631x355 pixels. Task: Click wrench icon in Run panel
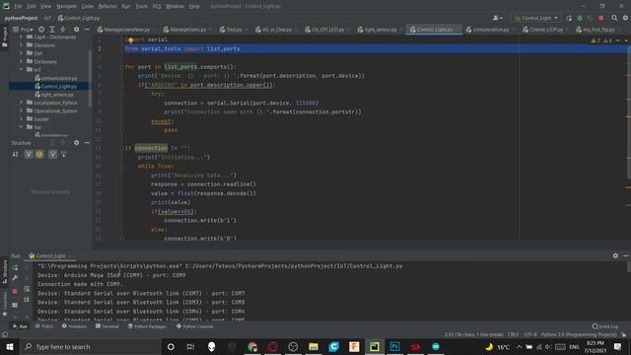coord(15,278)
